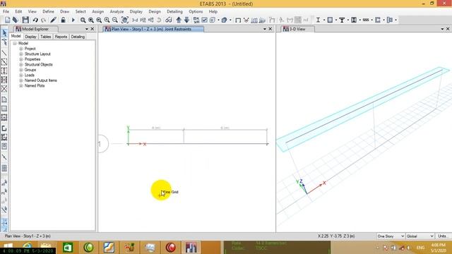Switch to the Display tab in Model Explorer
Viewport: 452px width, 254px height.
(x=30, y=37)
